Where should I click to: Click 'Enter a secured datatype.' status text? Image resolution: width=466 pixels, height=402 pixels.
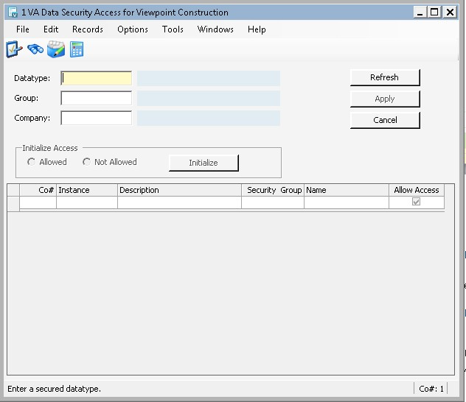pyautogui.click(x=54, y=389)
